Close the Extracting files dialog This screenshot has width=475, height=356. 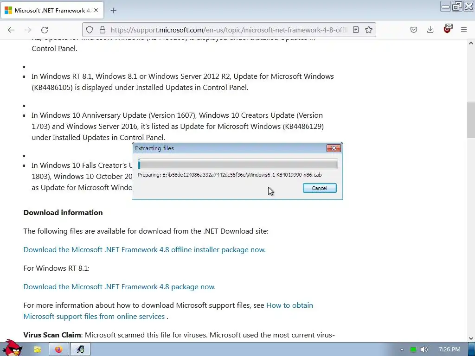tap(334, 148)
